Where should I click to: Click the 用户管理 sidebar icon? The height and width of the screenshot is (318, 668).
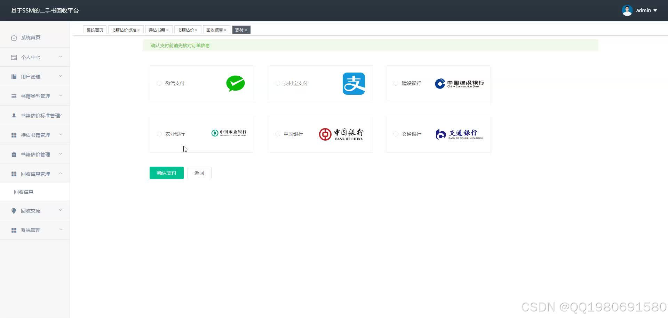click(x=14, y=76)
